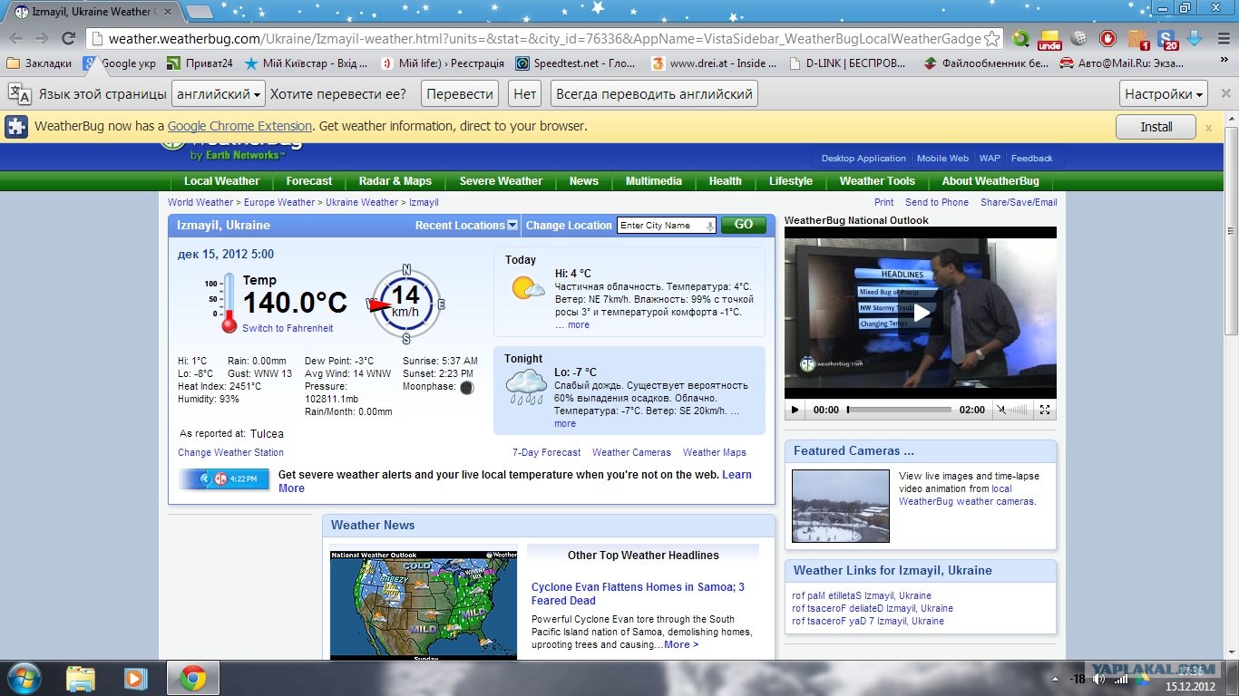Play the National Outlook video
The height and width of the screenshot is (696, 1239).
(921, 313)
